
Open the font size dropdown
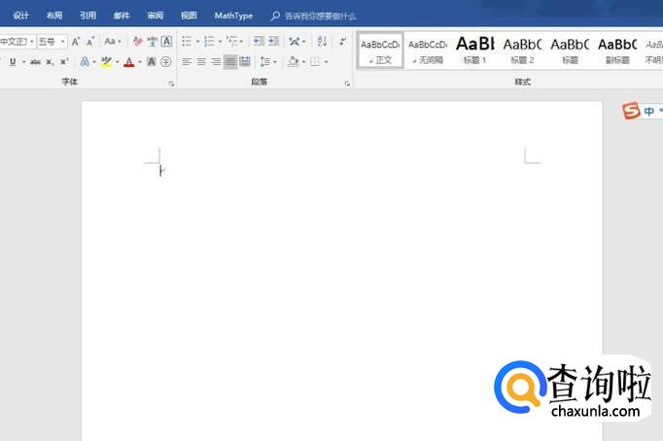[62, 42]
